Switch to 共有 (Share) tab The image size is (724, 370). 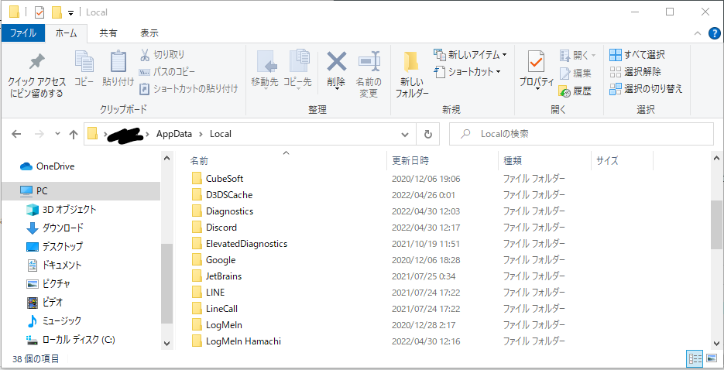coord(108,33)
